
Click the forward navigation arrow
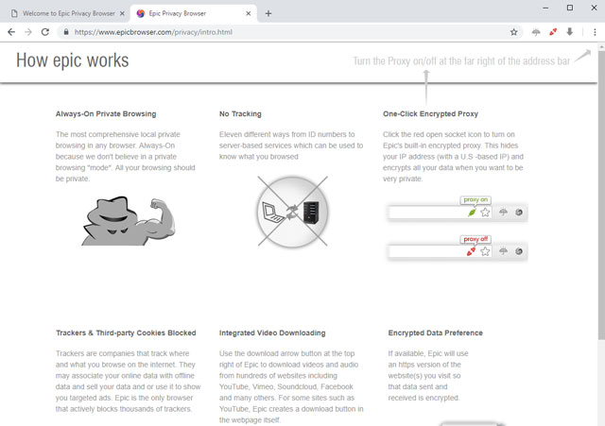[x=28, y=32]
